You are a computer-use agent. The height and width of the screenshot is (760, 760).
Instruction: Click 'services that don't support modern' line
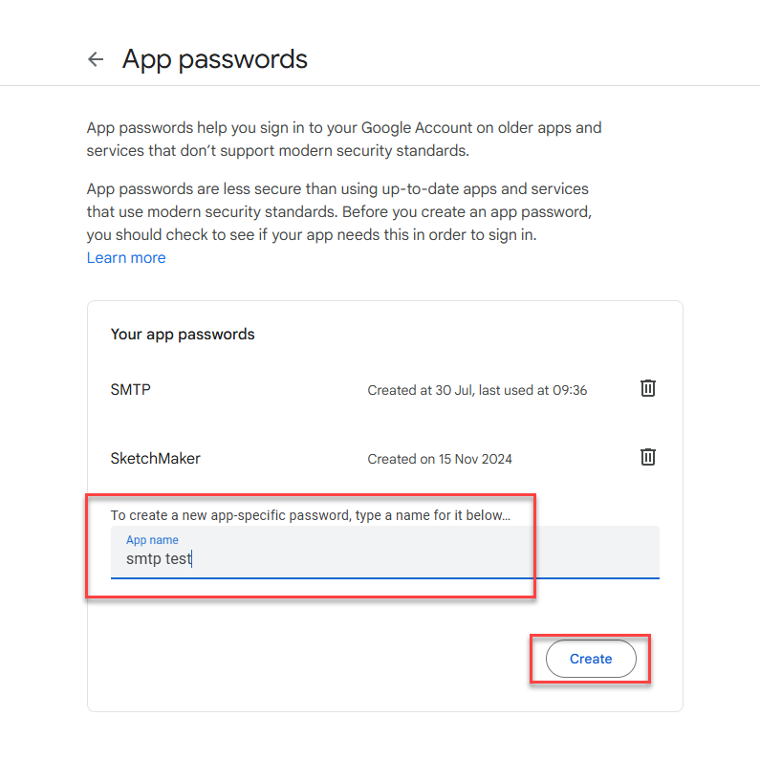point(277,151)
